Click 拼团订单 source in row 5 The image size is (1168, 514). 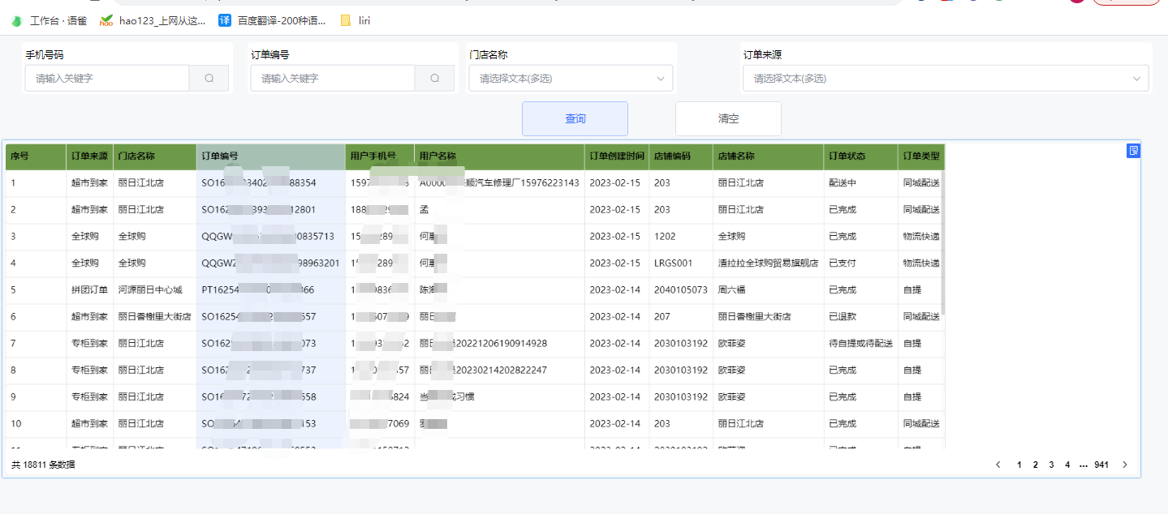(89, 290)
